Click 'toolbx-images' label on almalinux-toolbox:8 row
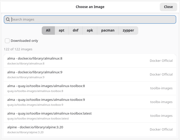 click(161, 88)
